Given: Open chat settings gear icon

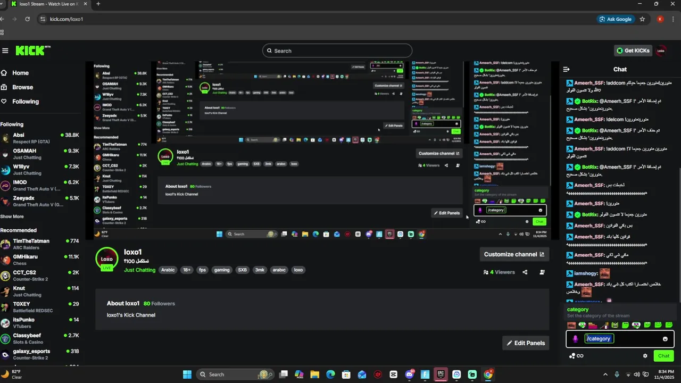Looking at the screenshot, I should tap(645, 356).
